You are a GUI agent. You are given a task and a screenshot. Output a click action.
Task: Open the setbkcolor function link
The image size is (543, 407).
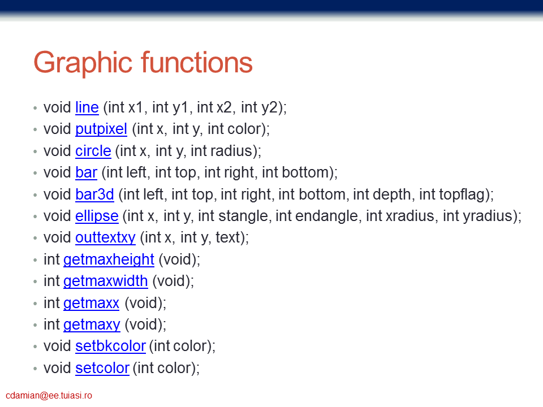110,346
